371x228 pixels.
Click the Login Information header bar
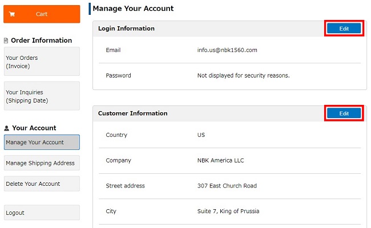click(229, 28)
